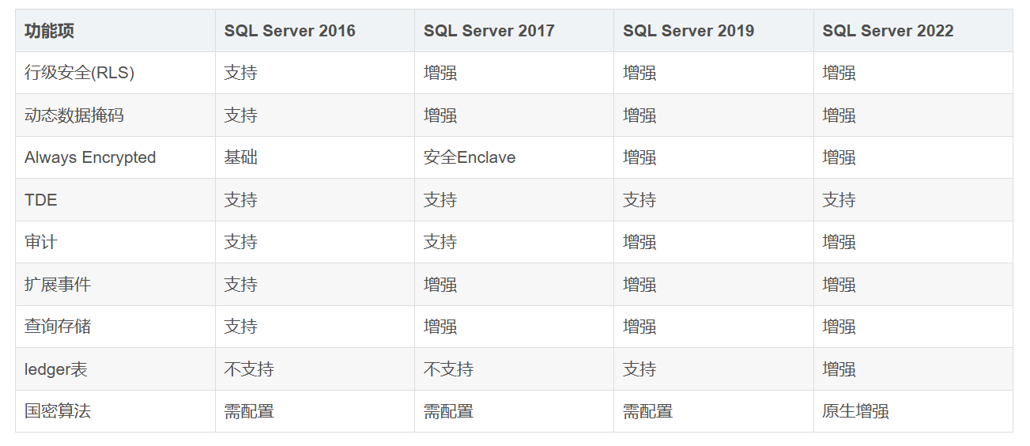Select the 审计 row label
The height and width of the screenshot is (446, 1030).
tap(41, 242)
